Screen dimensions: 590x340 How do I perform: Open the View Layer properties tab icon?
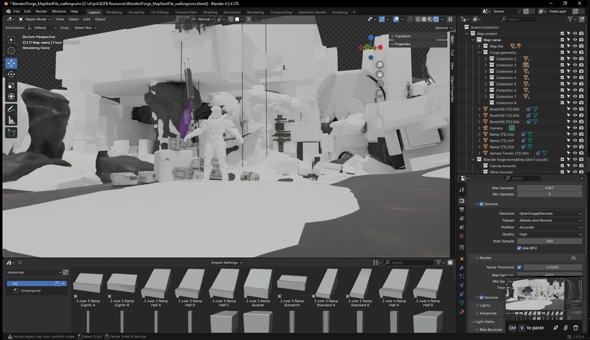[x=462, y=219]
